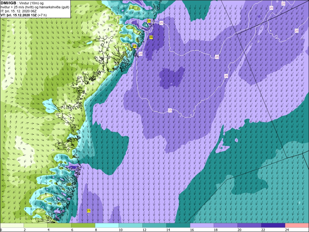309x232 pixels.
Task: Click the light cyan swatch between 8 and 10
Action: tap(107, 225)
